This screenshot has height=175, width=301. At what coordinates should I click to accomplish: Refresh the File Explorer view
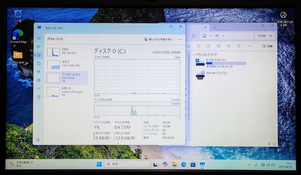pos(194,36)
